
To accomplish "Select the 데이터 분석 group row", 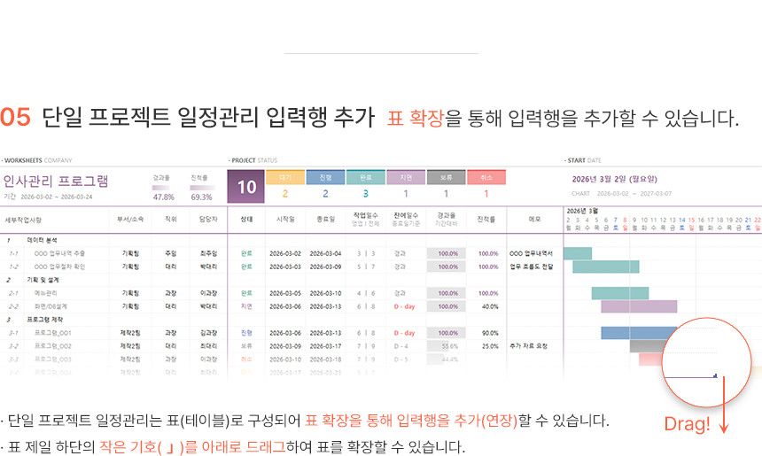I will [41, 240].
